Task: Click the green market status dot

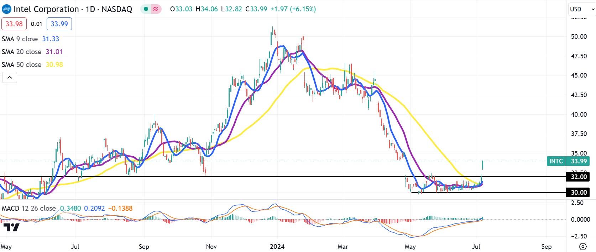Action: pyautogui.click(x=146, y=9)
